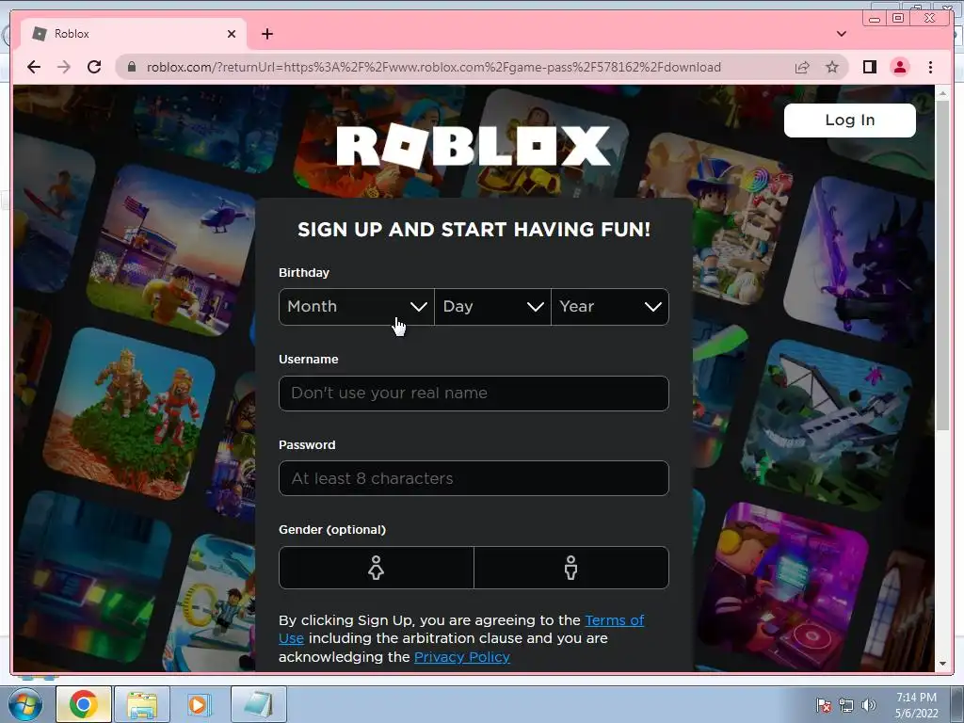This screenshot has height=723, width=964.
Task: Switch to the Roblox tab
Action: pos(134,34)
